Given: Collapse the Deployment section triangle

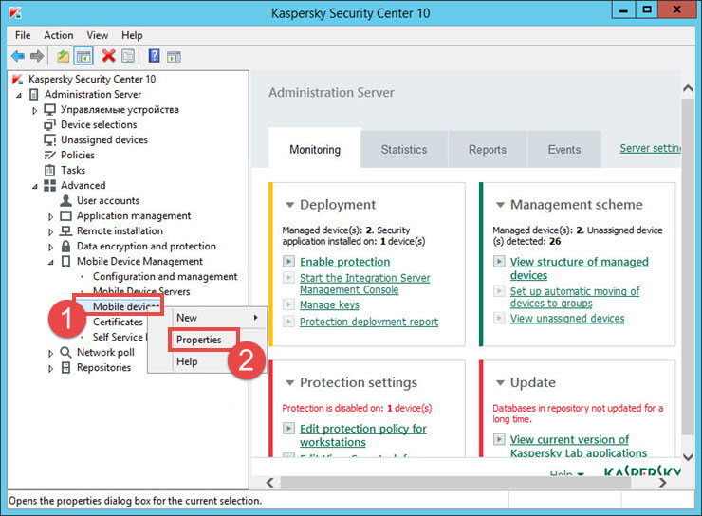Looking at the screenshot, I should click(289, 205).
